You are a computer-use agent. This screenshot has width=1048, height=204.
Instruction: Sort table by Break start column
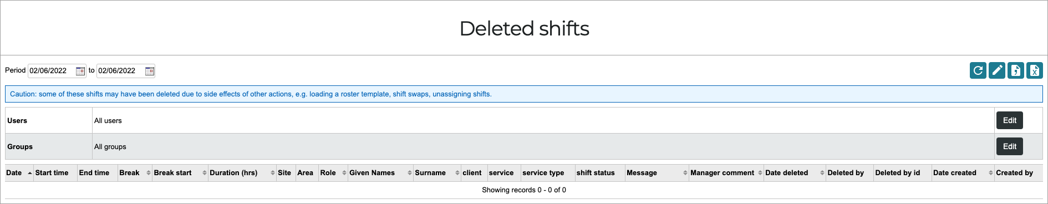coord(180,173)
